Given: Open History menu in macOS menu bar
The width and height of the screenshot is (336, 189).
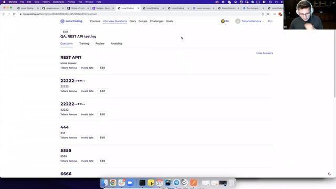Looking at the screenshot, I should pyautogui.click(x=46, y=2).
